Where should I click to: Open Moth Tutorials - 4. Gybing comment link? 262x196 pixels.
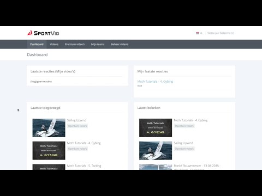click(155, 82)
